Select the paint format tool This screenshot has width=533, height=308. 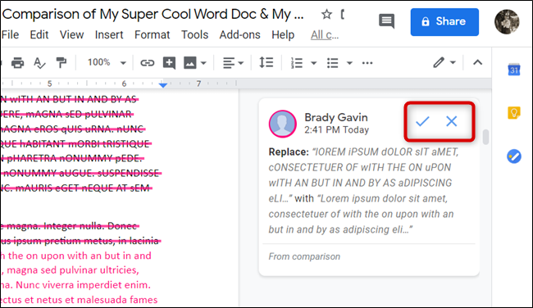(x=61, y=63)
